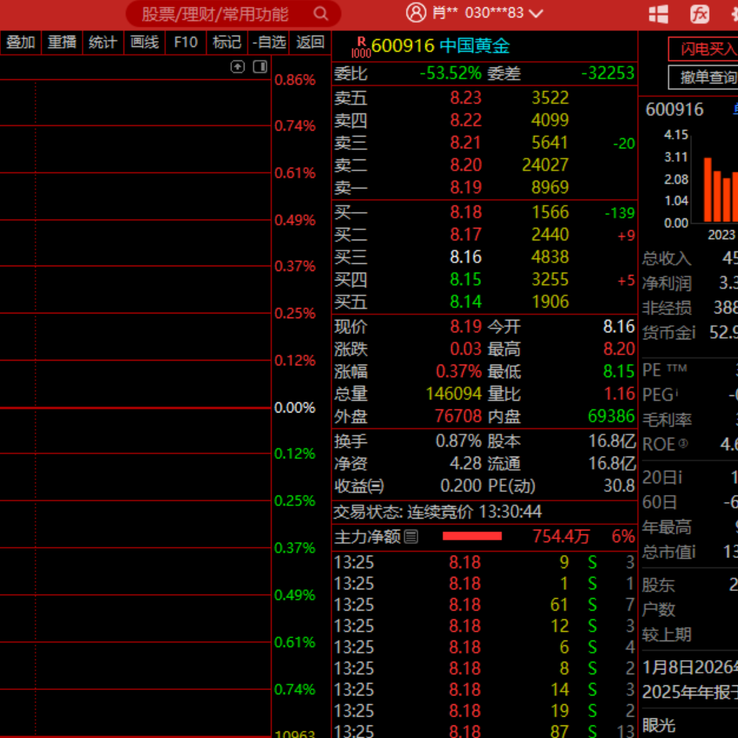
Task: Click the tick row with volume 87
Action: [484, 731]
